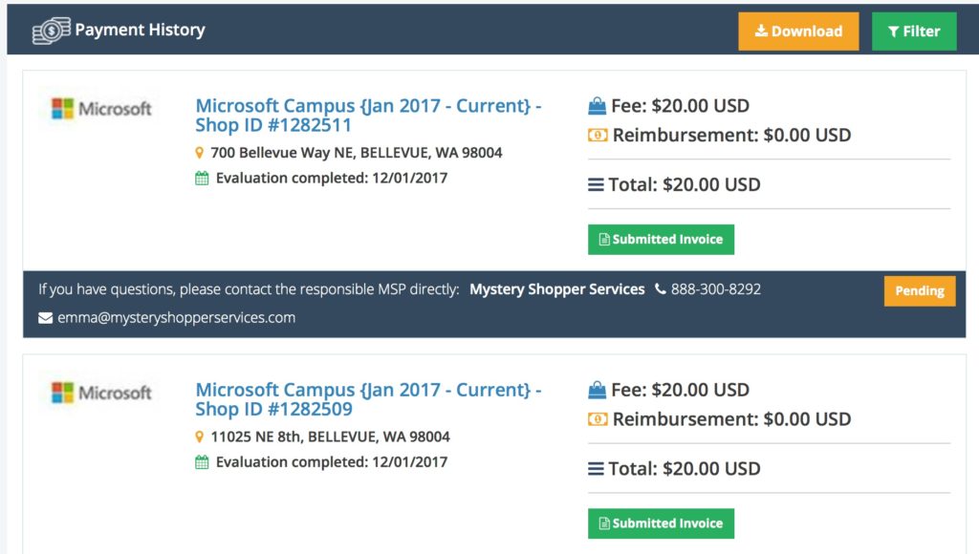View Submitted Invoice for Shop #1282509
Image resolution: width=979 pixels, height=554 pixels.
(661, 523)
